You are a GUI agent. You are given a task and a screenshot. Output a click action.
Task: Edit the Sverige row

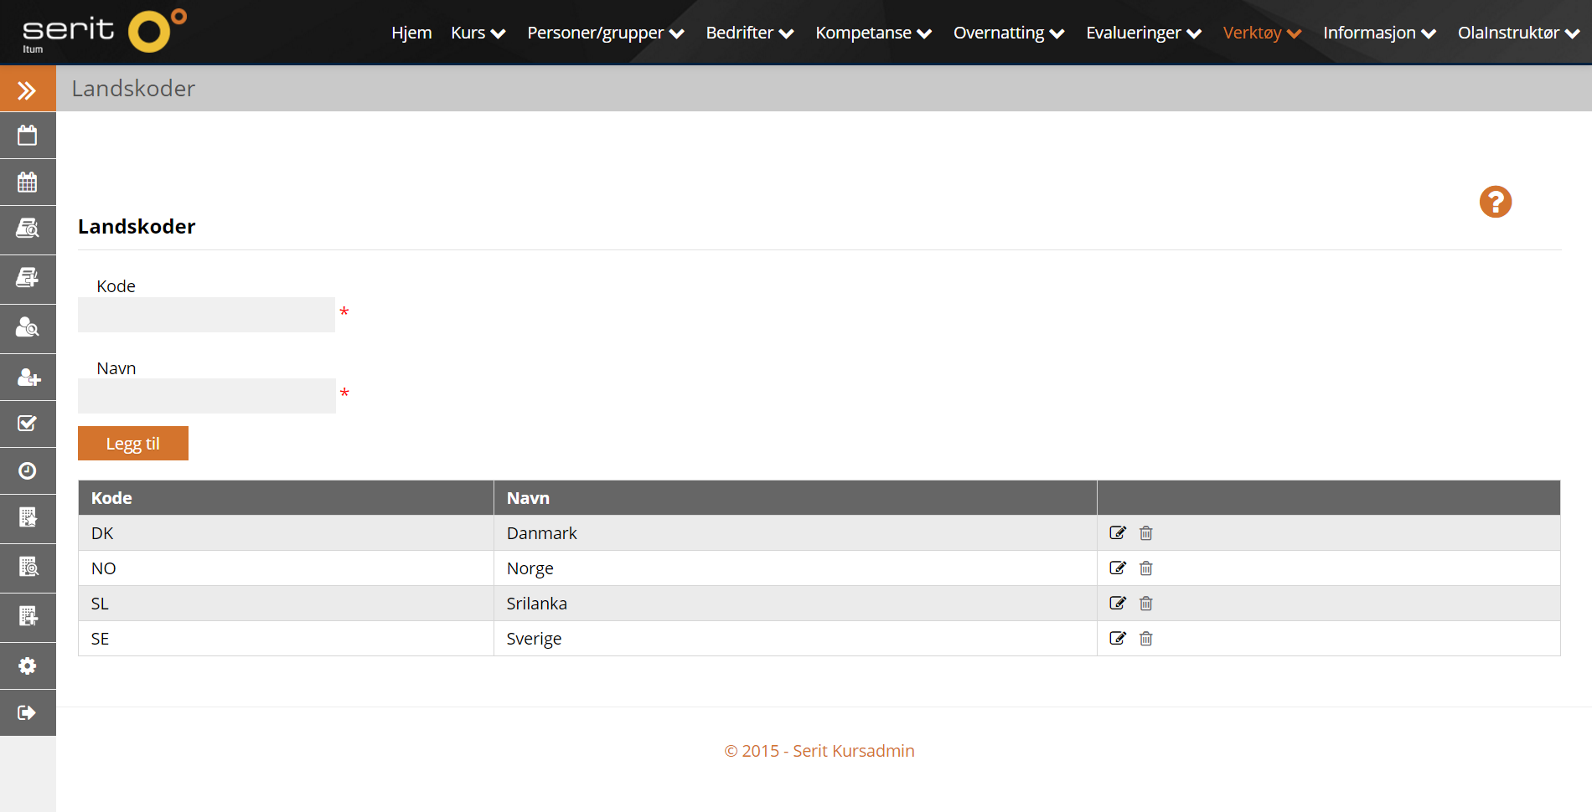(1118, 639)
